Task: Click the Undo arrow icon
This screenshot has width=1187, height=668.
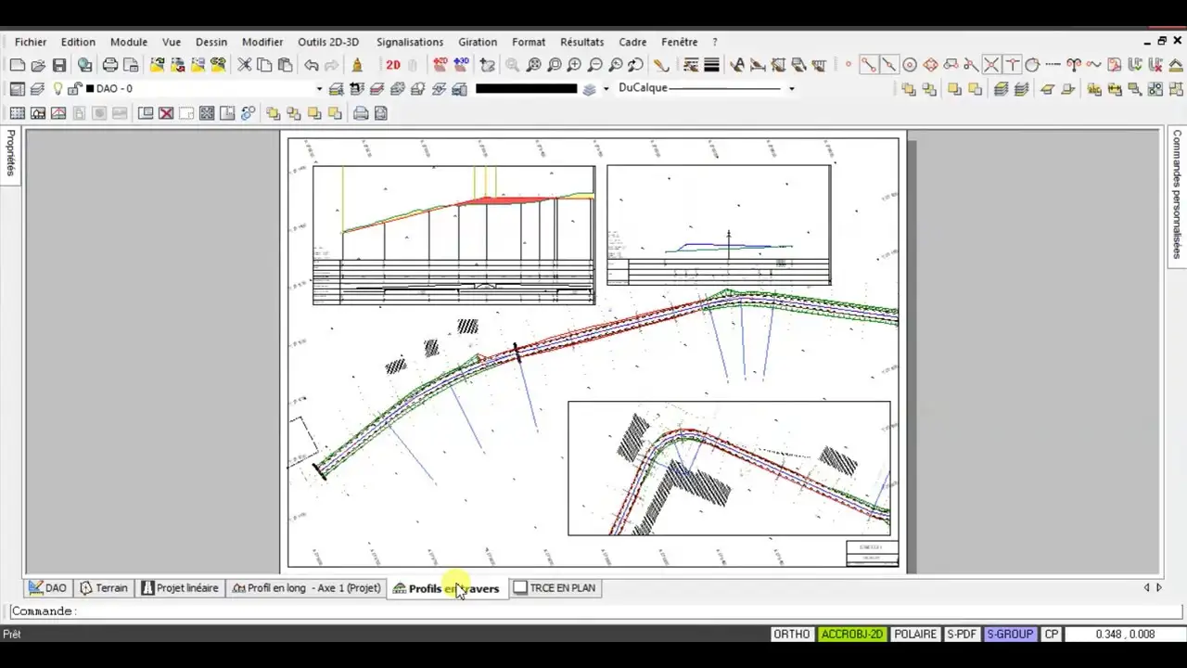Action: (x=312, y=65)
